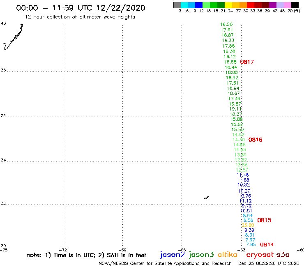This screenshot has height=267, width=304.
Task: Click the 16.50 wave height reading
Action: pyautogui.click(x=226, y=24)
